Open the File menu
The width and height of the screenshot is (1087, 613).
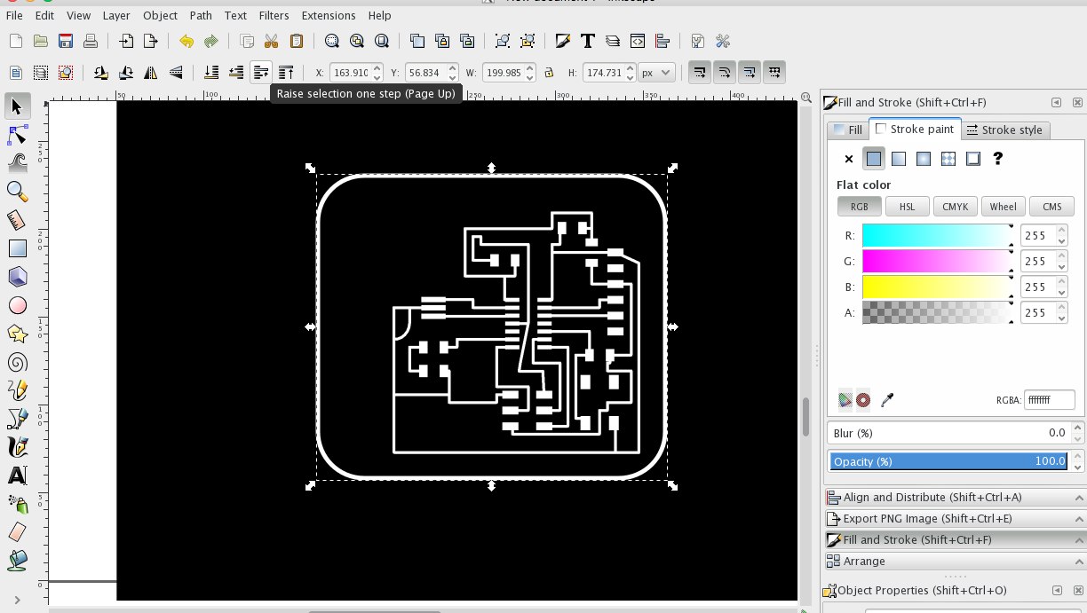[14, 15]
